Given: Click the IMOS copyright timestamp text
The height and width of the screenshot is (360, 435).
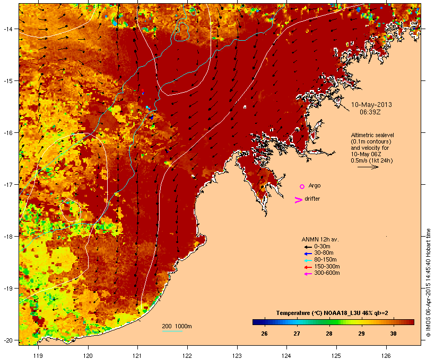Looking at the screenshot, I should [428, 283].
